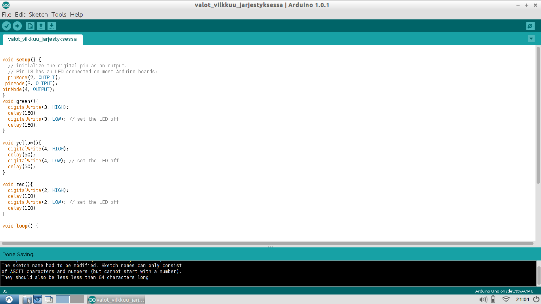541x304 pixels.
Task: Click the 'digitalWrite(3, HIGH);' line
Action: click(x=38, y=107)
